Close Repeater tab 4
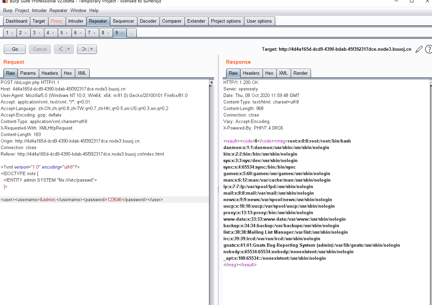Viewport: 432px width, 305px height. tap(53, 33)
